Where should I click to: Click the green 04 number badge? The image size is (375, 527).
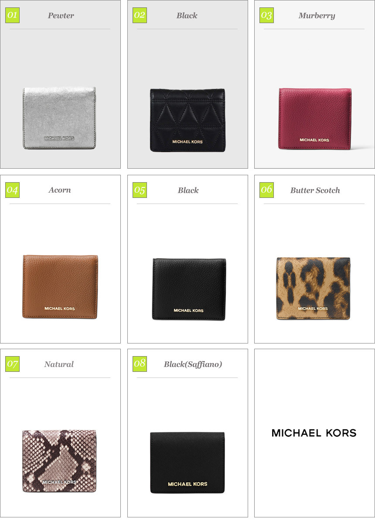click(13, 190)
